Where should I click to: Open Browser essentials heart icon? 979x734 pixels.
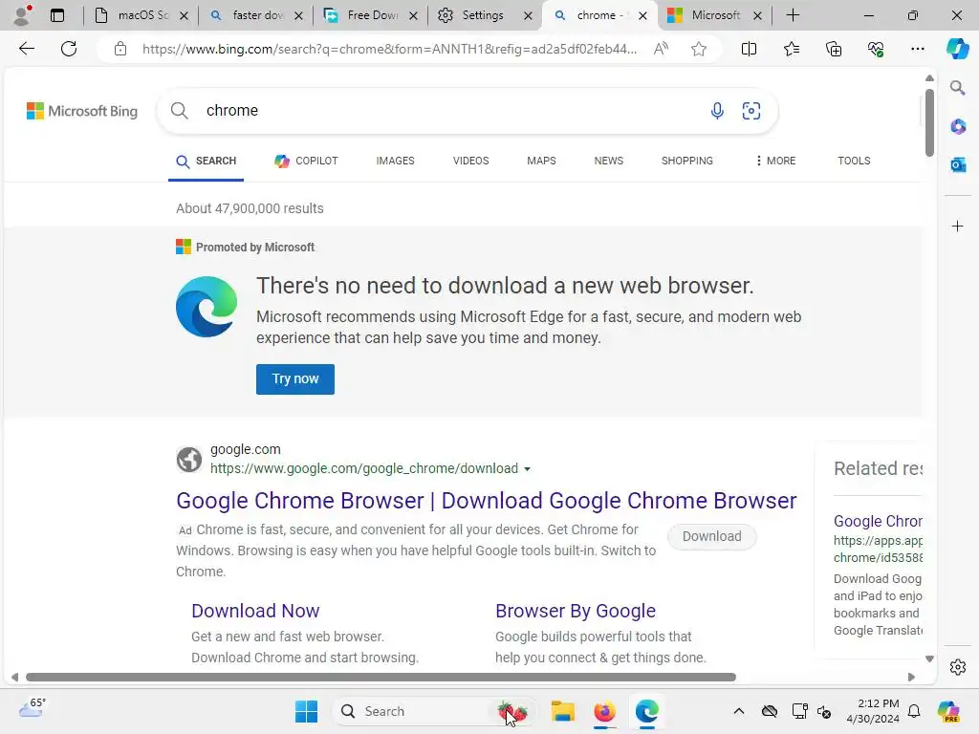point(876,49)
